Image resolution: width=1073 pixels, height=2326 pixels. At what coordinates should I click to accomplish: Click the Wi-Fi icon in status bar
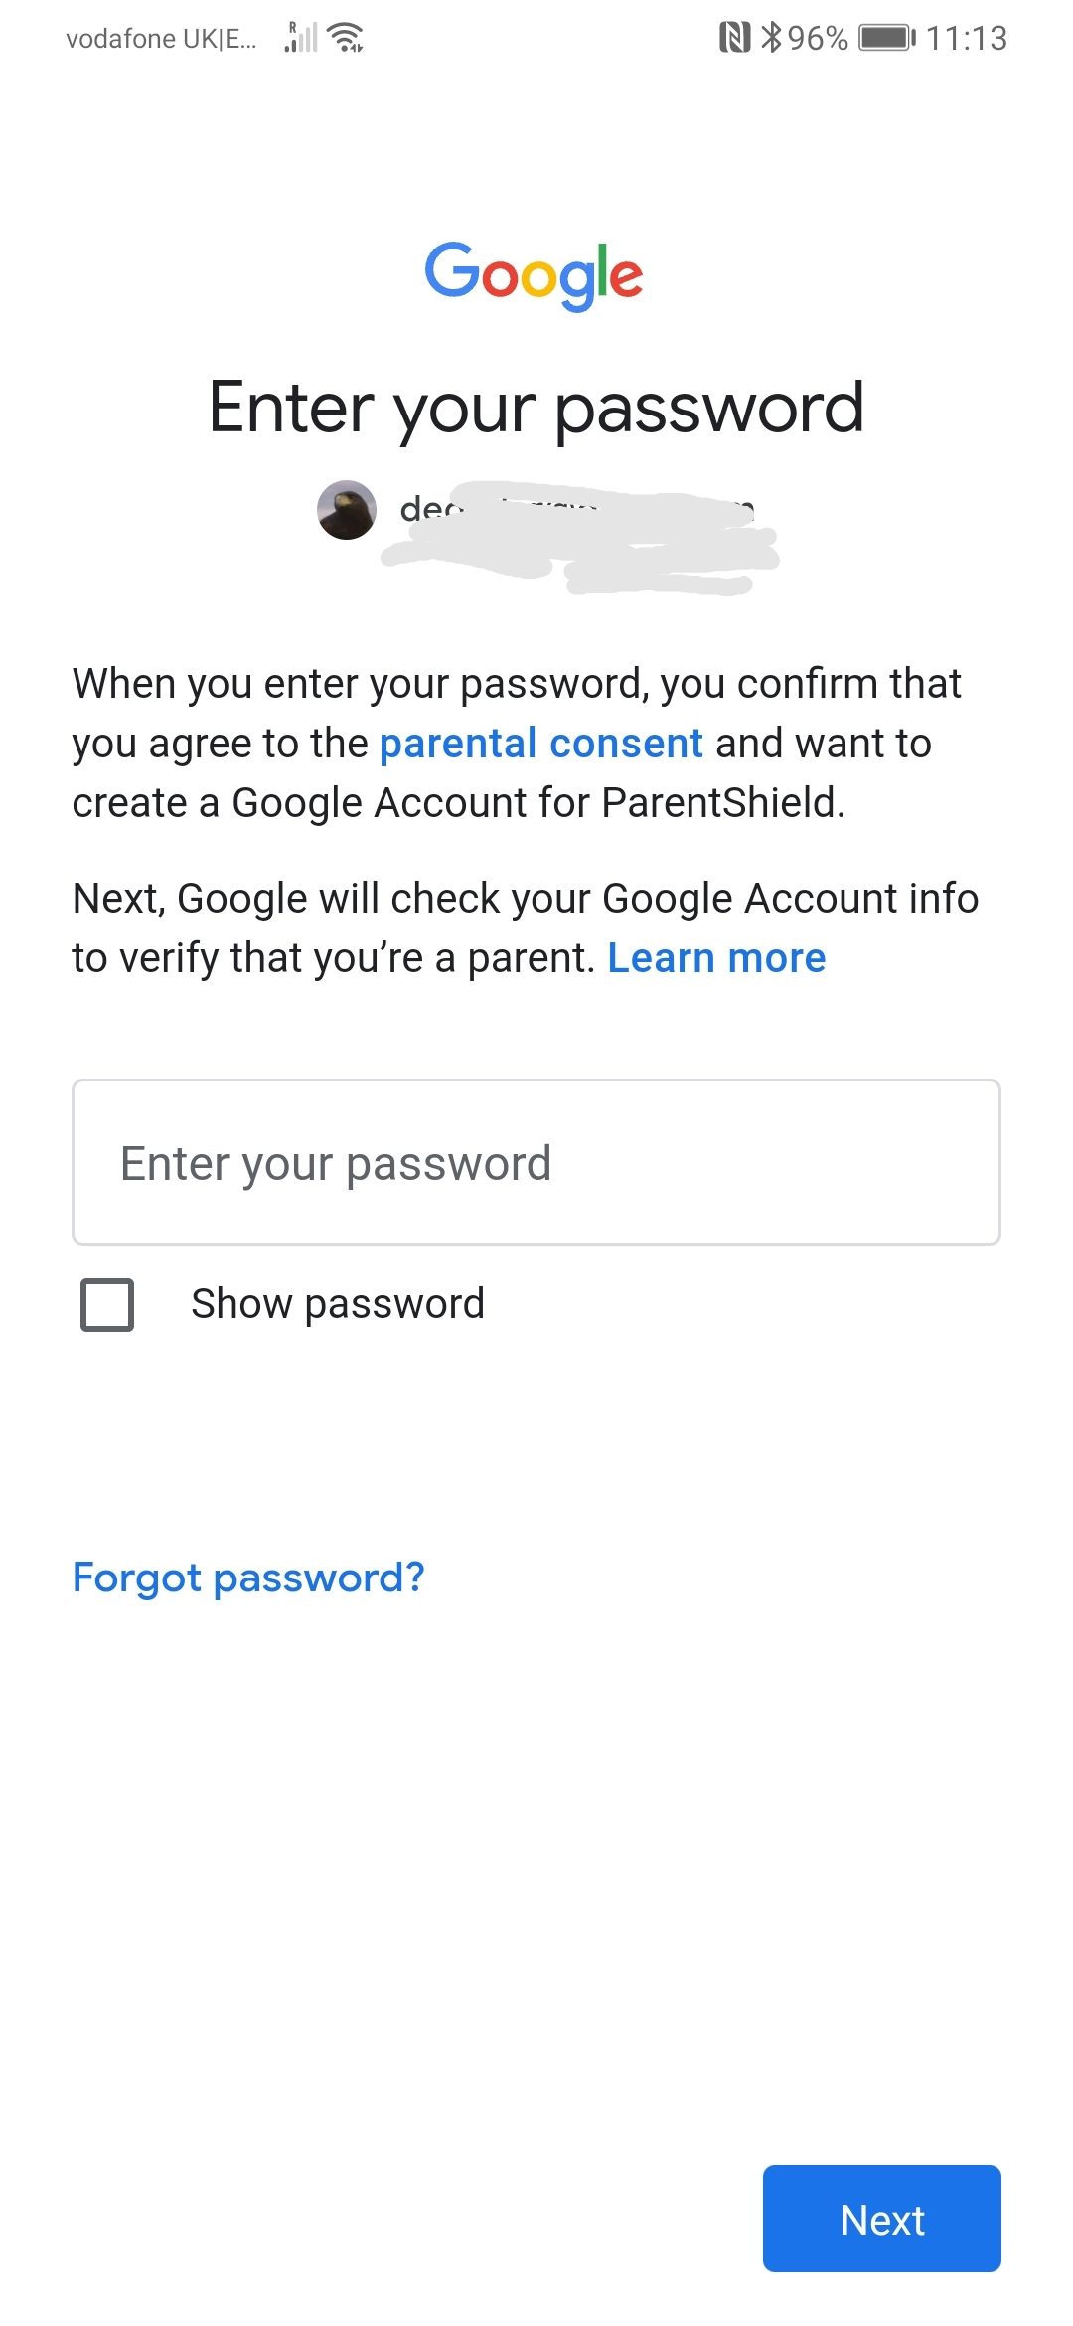343,38
